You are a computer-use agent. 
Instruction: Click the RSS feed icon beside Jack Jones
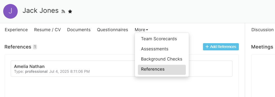tap(63, 11)
